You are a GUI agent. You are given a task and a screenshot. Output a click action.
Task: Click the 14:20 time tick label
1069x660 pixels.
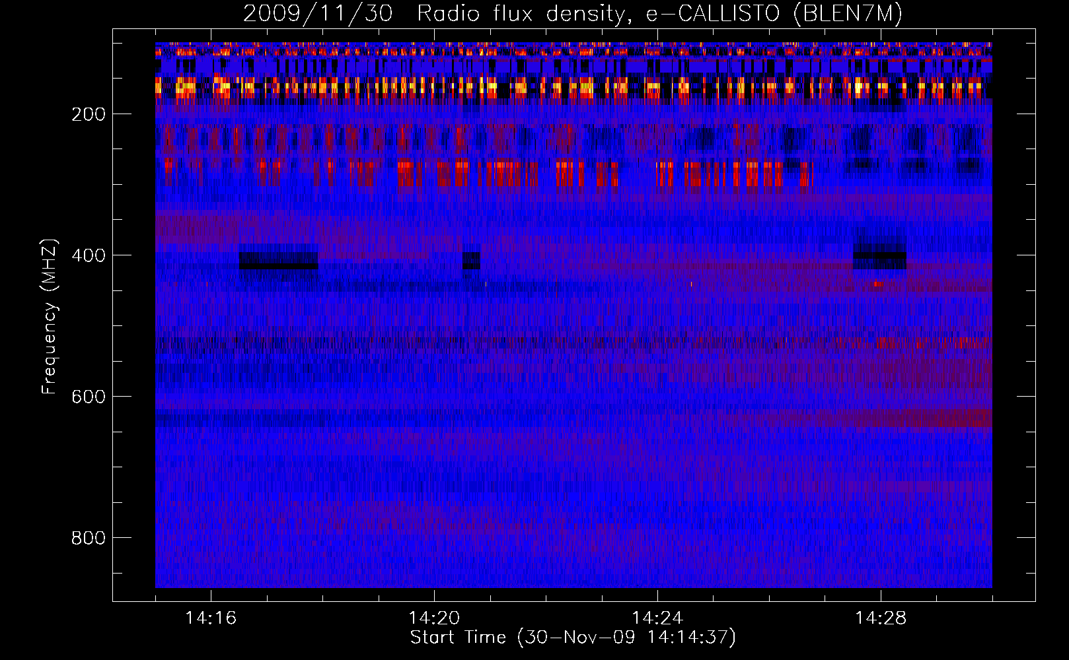click(434, 618)
